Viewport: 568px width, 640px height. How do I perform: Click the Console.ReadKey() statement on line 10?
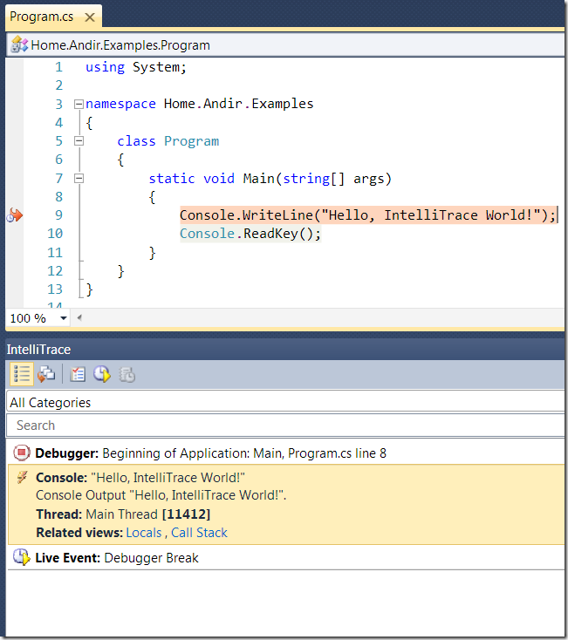coord(250,234)
